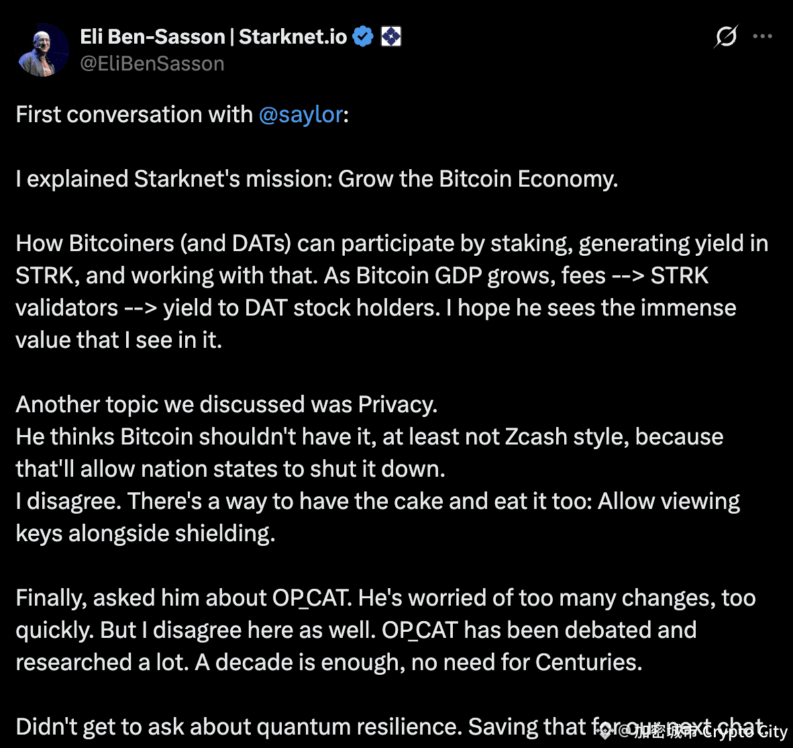The height and width of the screenshot is (748, 793).
Task: Open the three-dot more options menu
Action: click(763, 36)
